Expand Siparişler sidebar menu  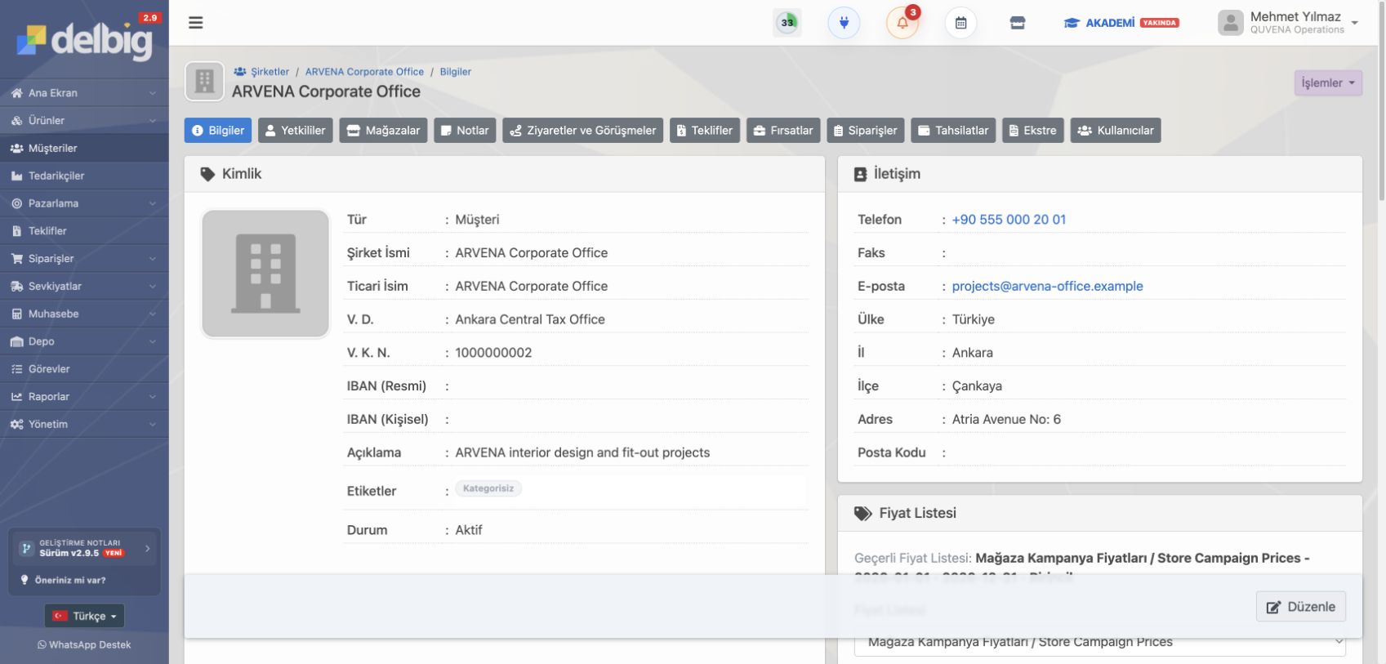pos(84,259)
